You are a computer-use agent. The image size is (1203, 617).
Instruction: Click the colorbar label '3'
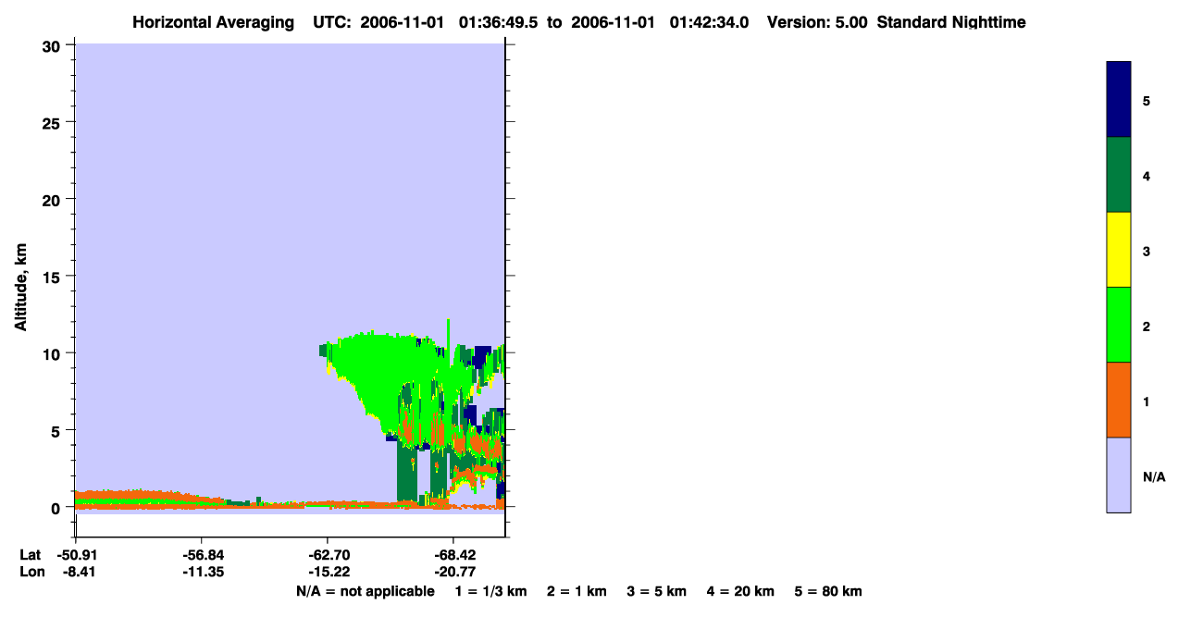tap(1147, 251)
